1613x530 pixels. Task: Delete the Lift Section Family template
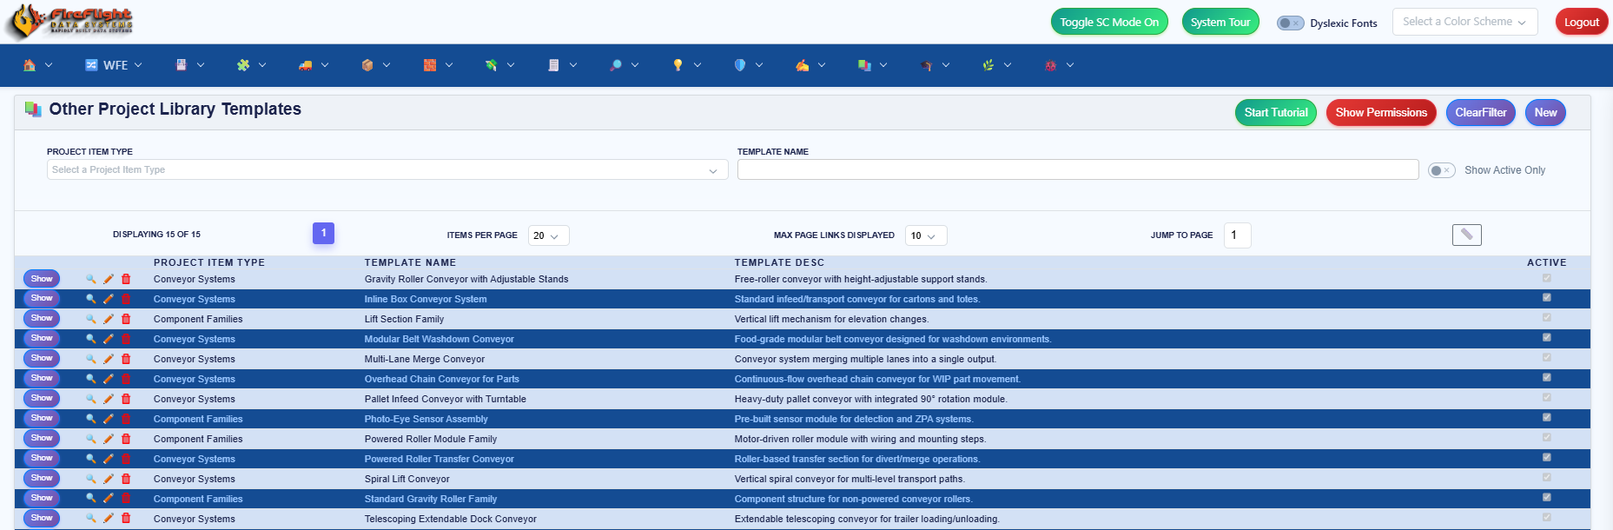click(x=126, y=319)
